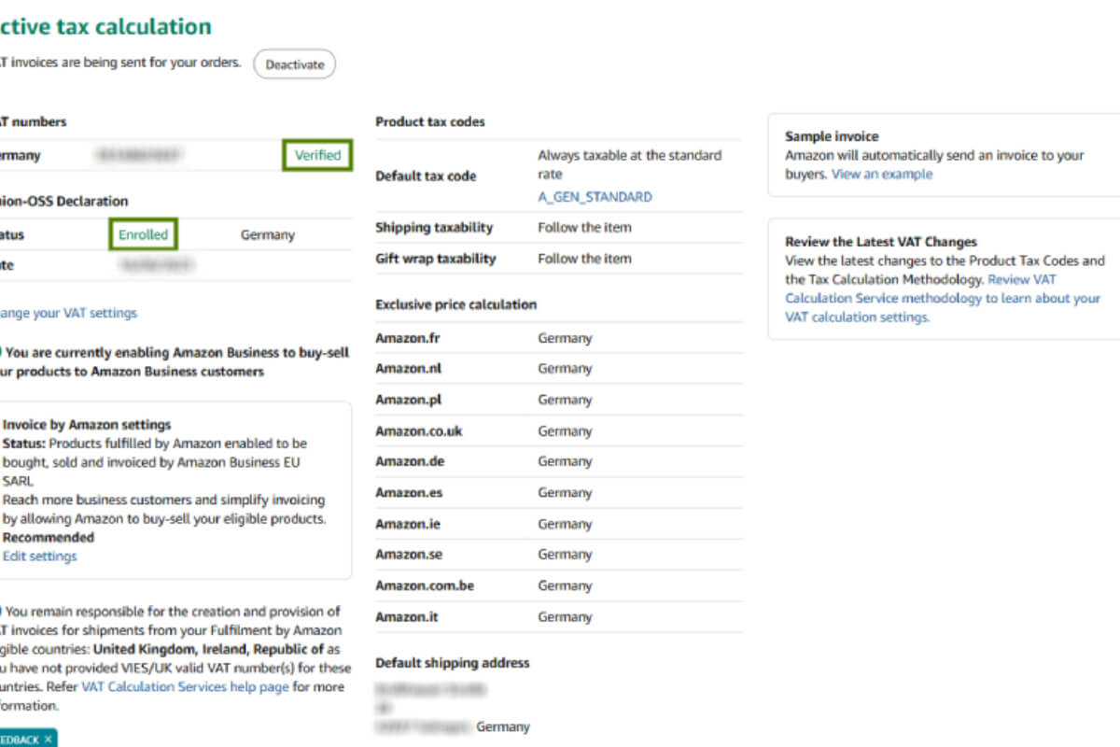Click the green Enrolled status badge
This screenshot has width=1120, height=747.
click(143, 234)
